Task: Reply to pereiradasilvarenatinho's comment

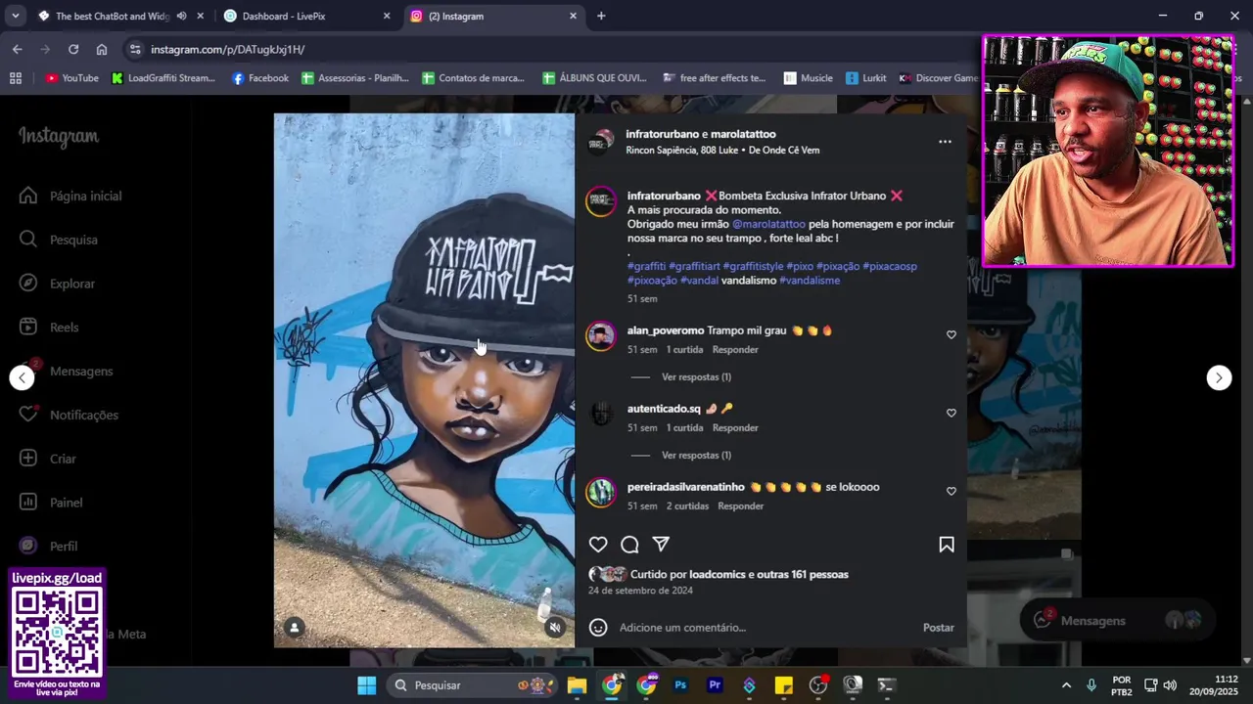Action: pyautogui.click(x=740, y=506)
